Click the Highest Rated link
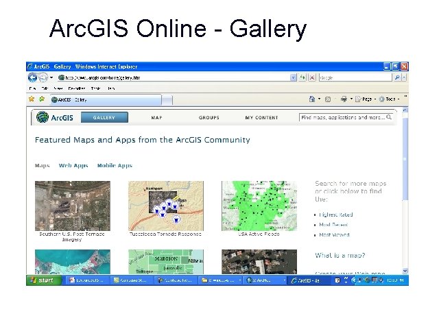The image size is (439, 329). click(x=336, y=215)
